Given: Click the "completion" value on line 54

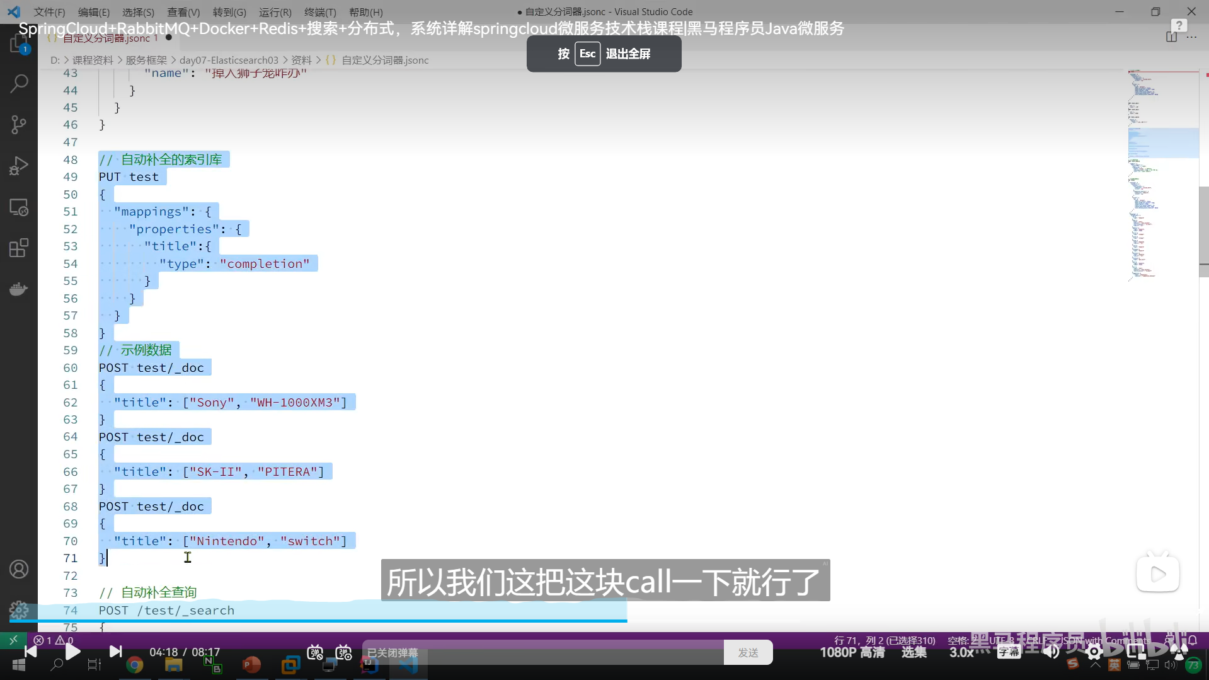Looking at the screenshot, I should coord(265,263).
